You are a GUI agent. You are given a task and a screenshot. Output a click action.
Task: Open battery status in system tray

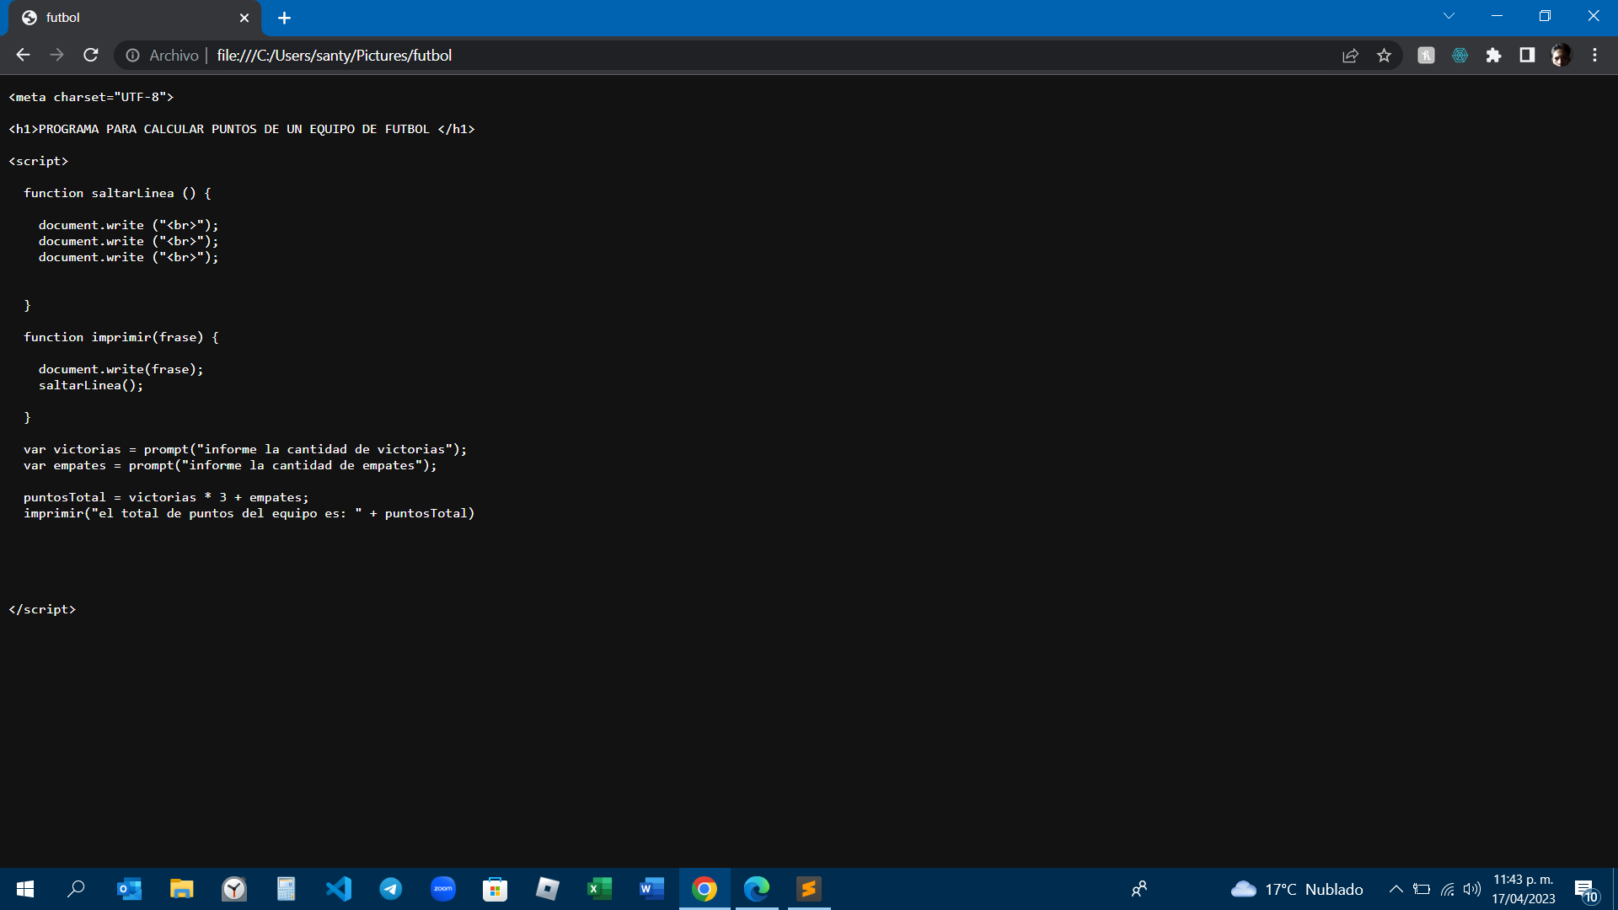1422,889
